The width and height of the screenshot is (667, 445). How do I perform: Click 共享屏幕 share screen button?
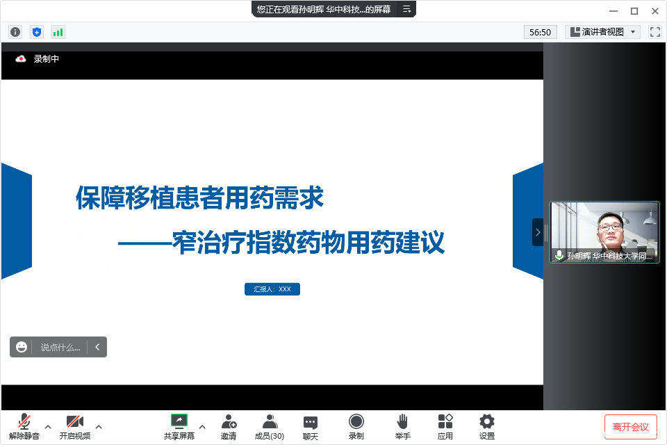pos(179,426)
